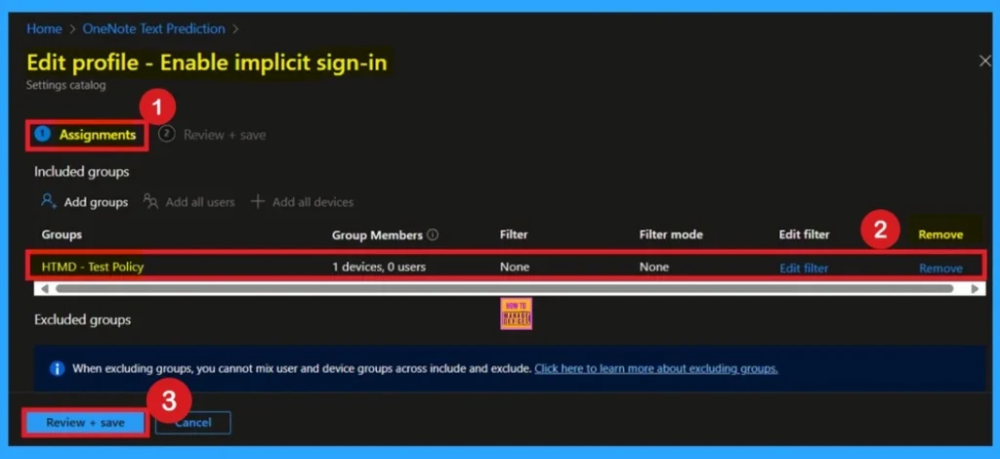Screen dimensions: 1000x459
Task: Click Edit filter link for HTMD group
Action: coord(804,269)
